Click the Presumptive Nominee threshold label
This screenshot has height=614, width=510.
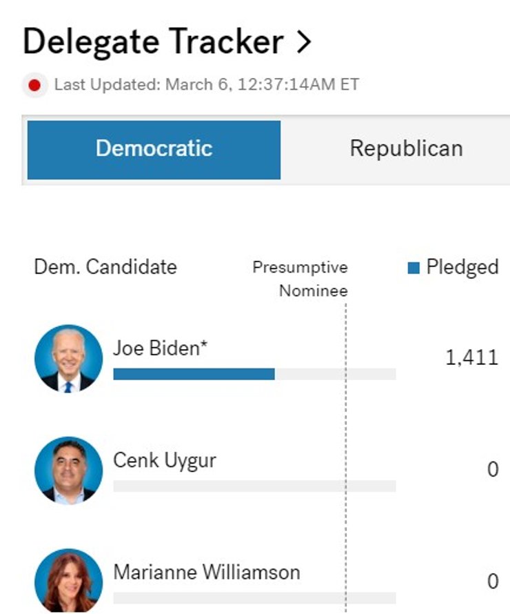coord(300,279)
